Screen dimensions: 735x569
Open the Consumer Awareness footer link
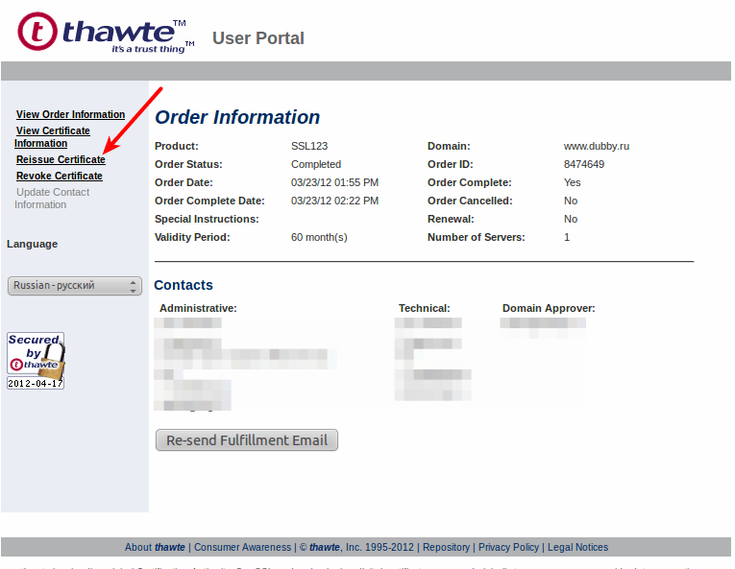tap(242, 547)
